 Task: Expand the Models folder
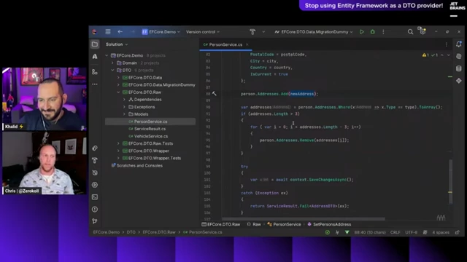point(124,114)
